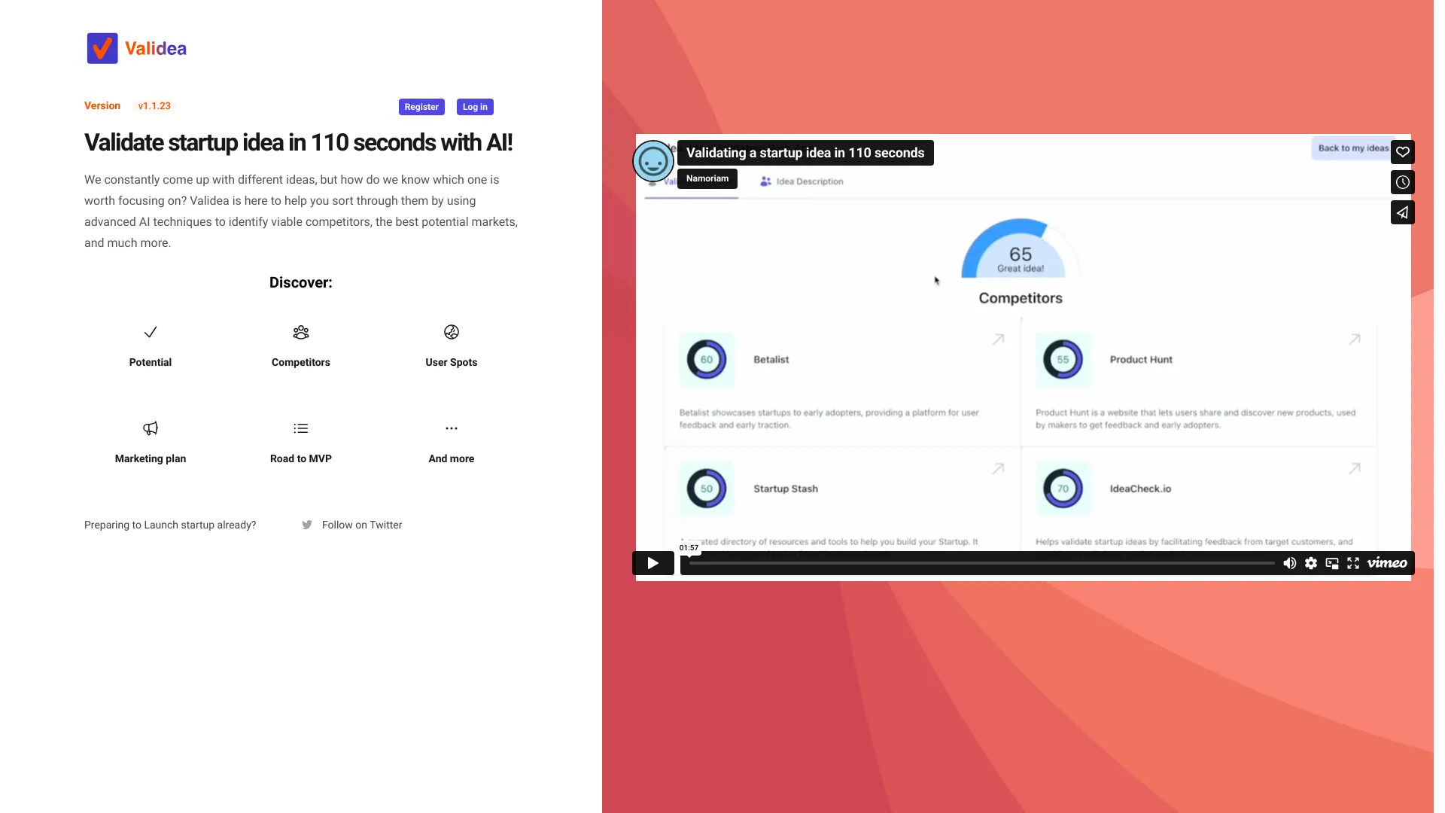This screenshot has width=1445, height=813.
Task: Click the User Spots globe icon
Action: click(x=451, y=331)
